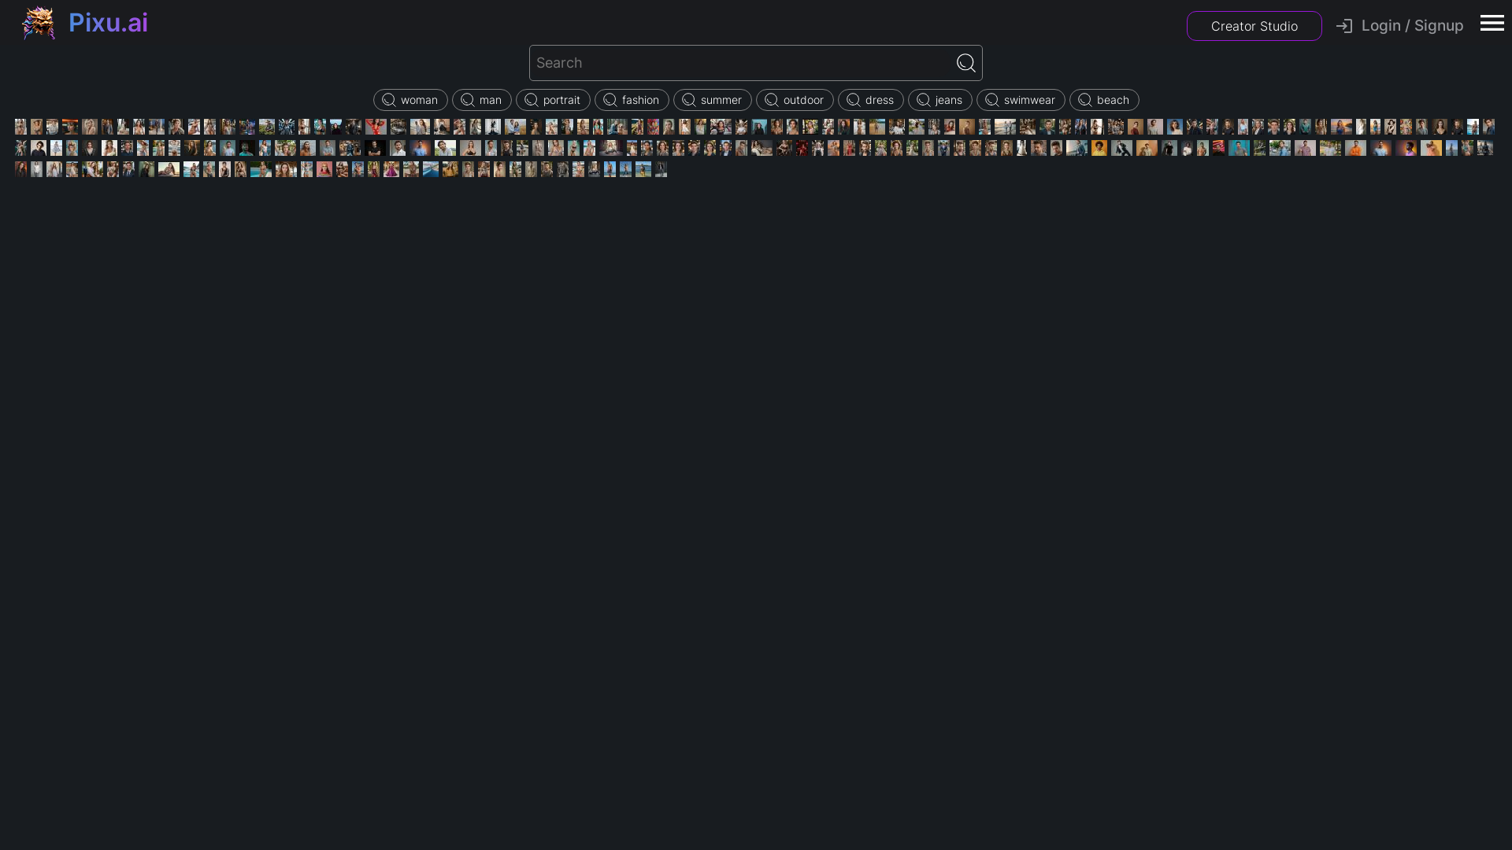Open Creator Studio
1512x850 pixels.
(1254, 26)
